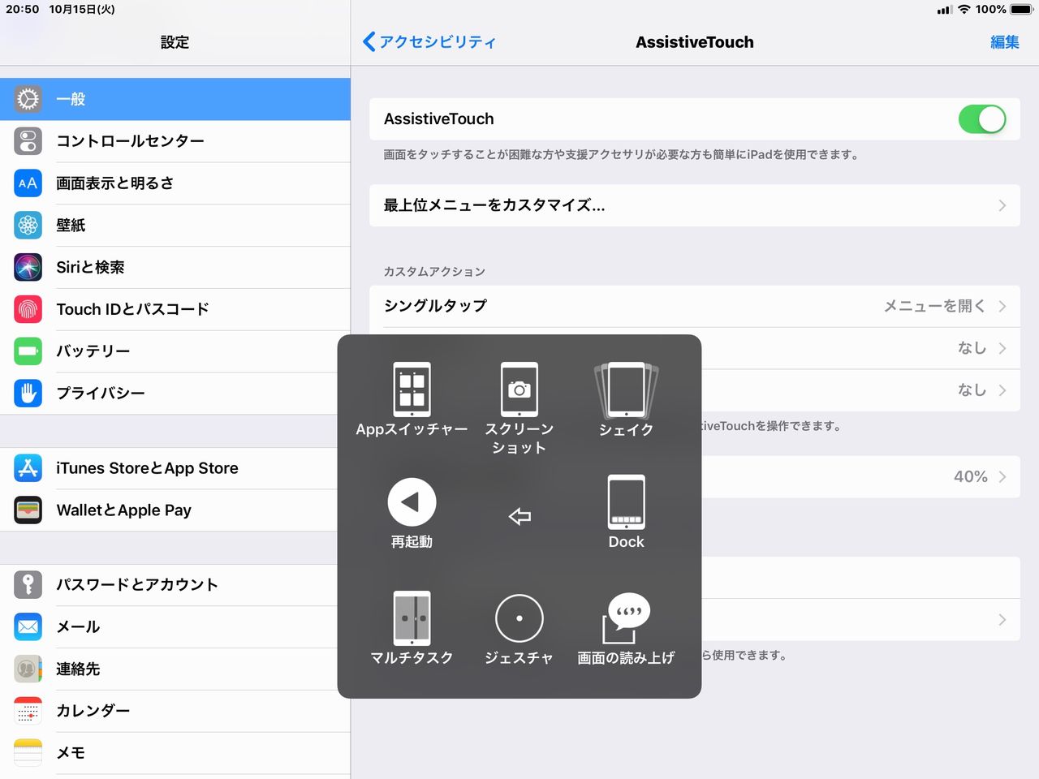Open the ジェスチャ gestures icon
Viewport: 1039px width, 779px height.
519,618
